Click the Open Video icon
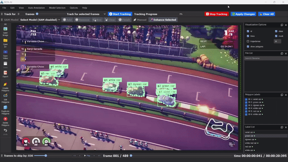The image size is (288, 162). pos(5,52)
